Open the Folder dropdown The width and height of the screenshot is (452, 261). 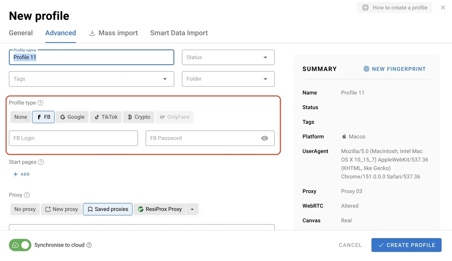(x=228, y=79)
